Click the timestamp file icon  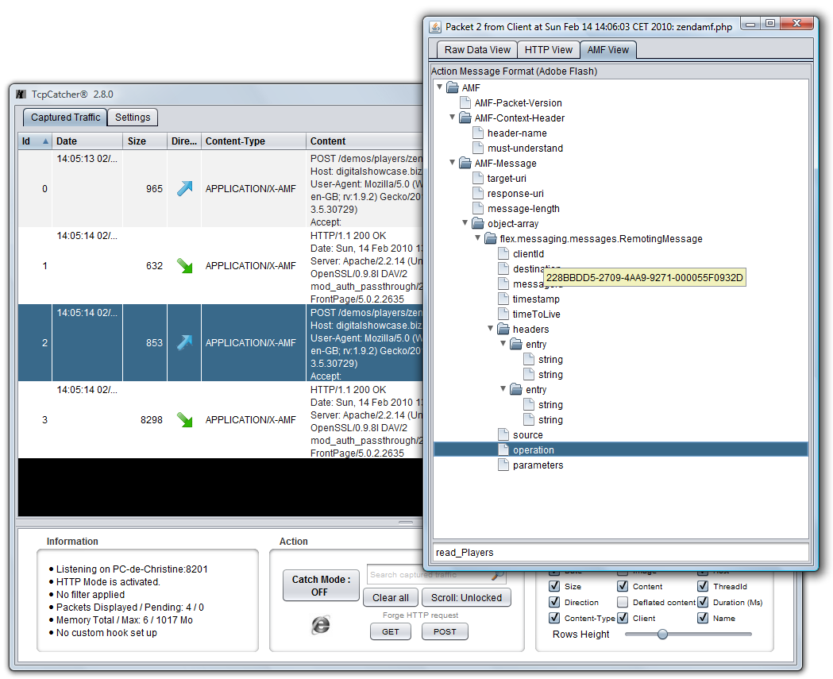pos(503,299)
